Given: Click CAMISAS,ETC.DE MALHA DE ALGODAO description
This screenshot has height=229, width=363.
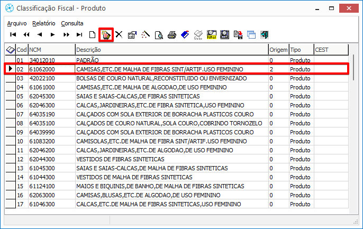Looking at the screenshot, I should [172, 87].
